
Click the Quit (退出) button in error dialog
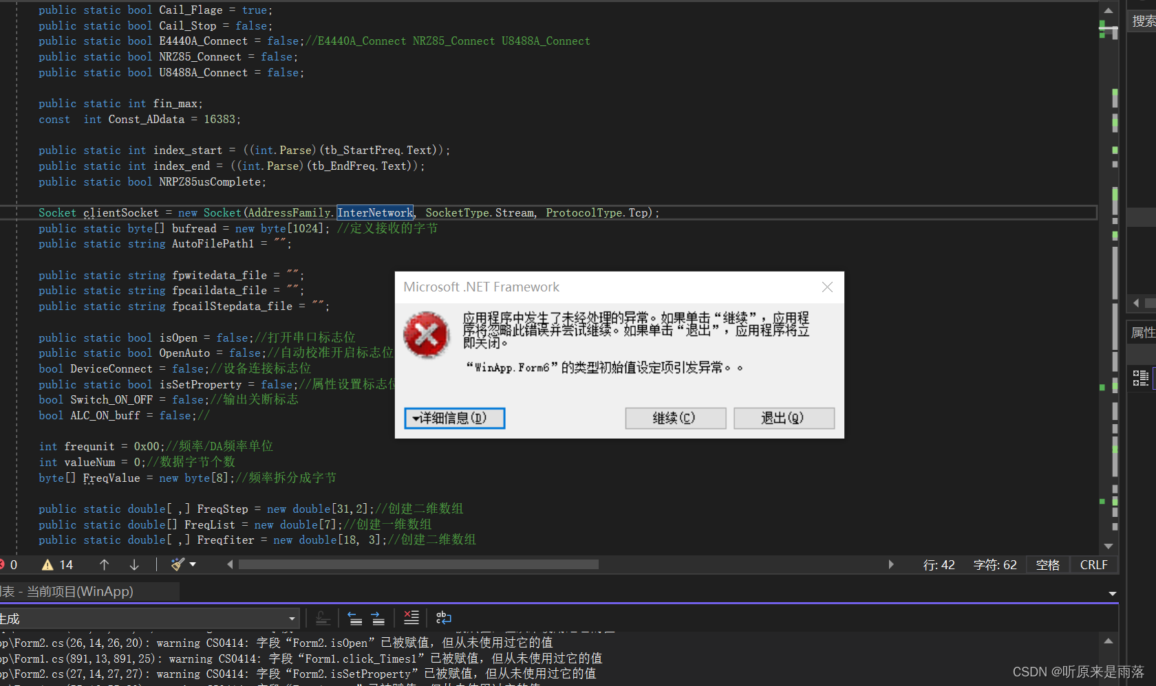[x=784, y=418]
